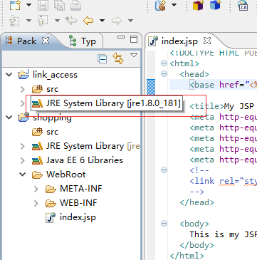257x260 pixels.
Task: Click the purple-yellow package box icon
Action: pos(199,5)
